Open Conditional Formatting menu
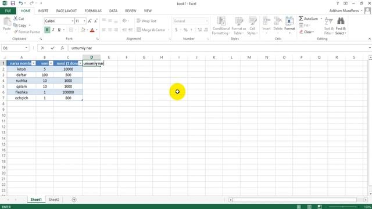 click(x=221, y=26)
